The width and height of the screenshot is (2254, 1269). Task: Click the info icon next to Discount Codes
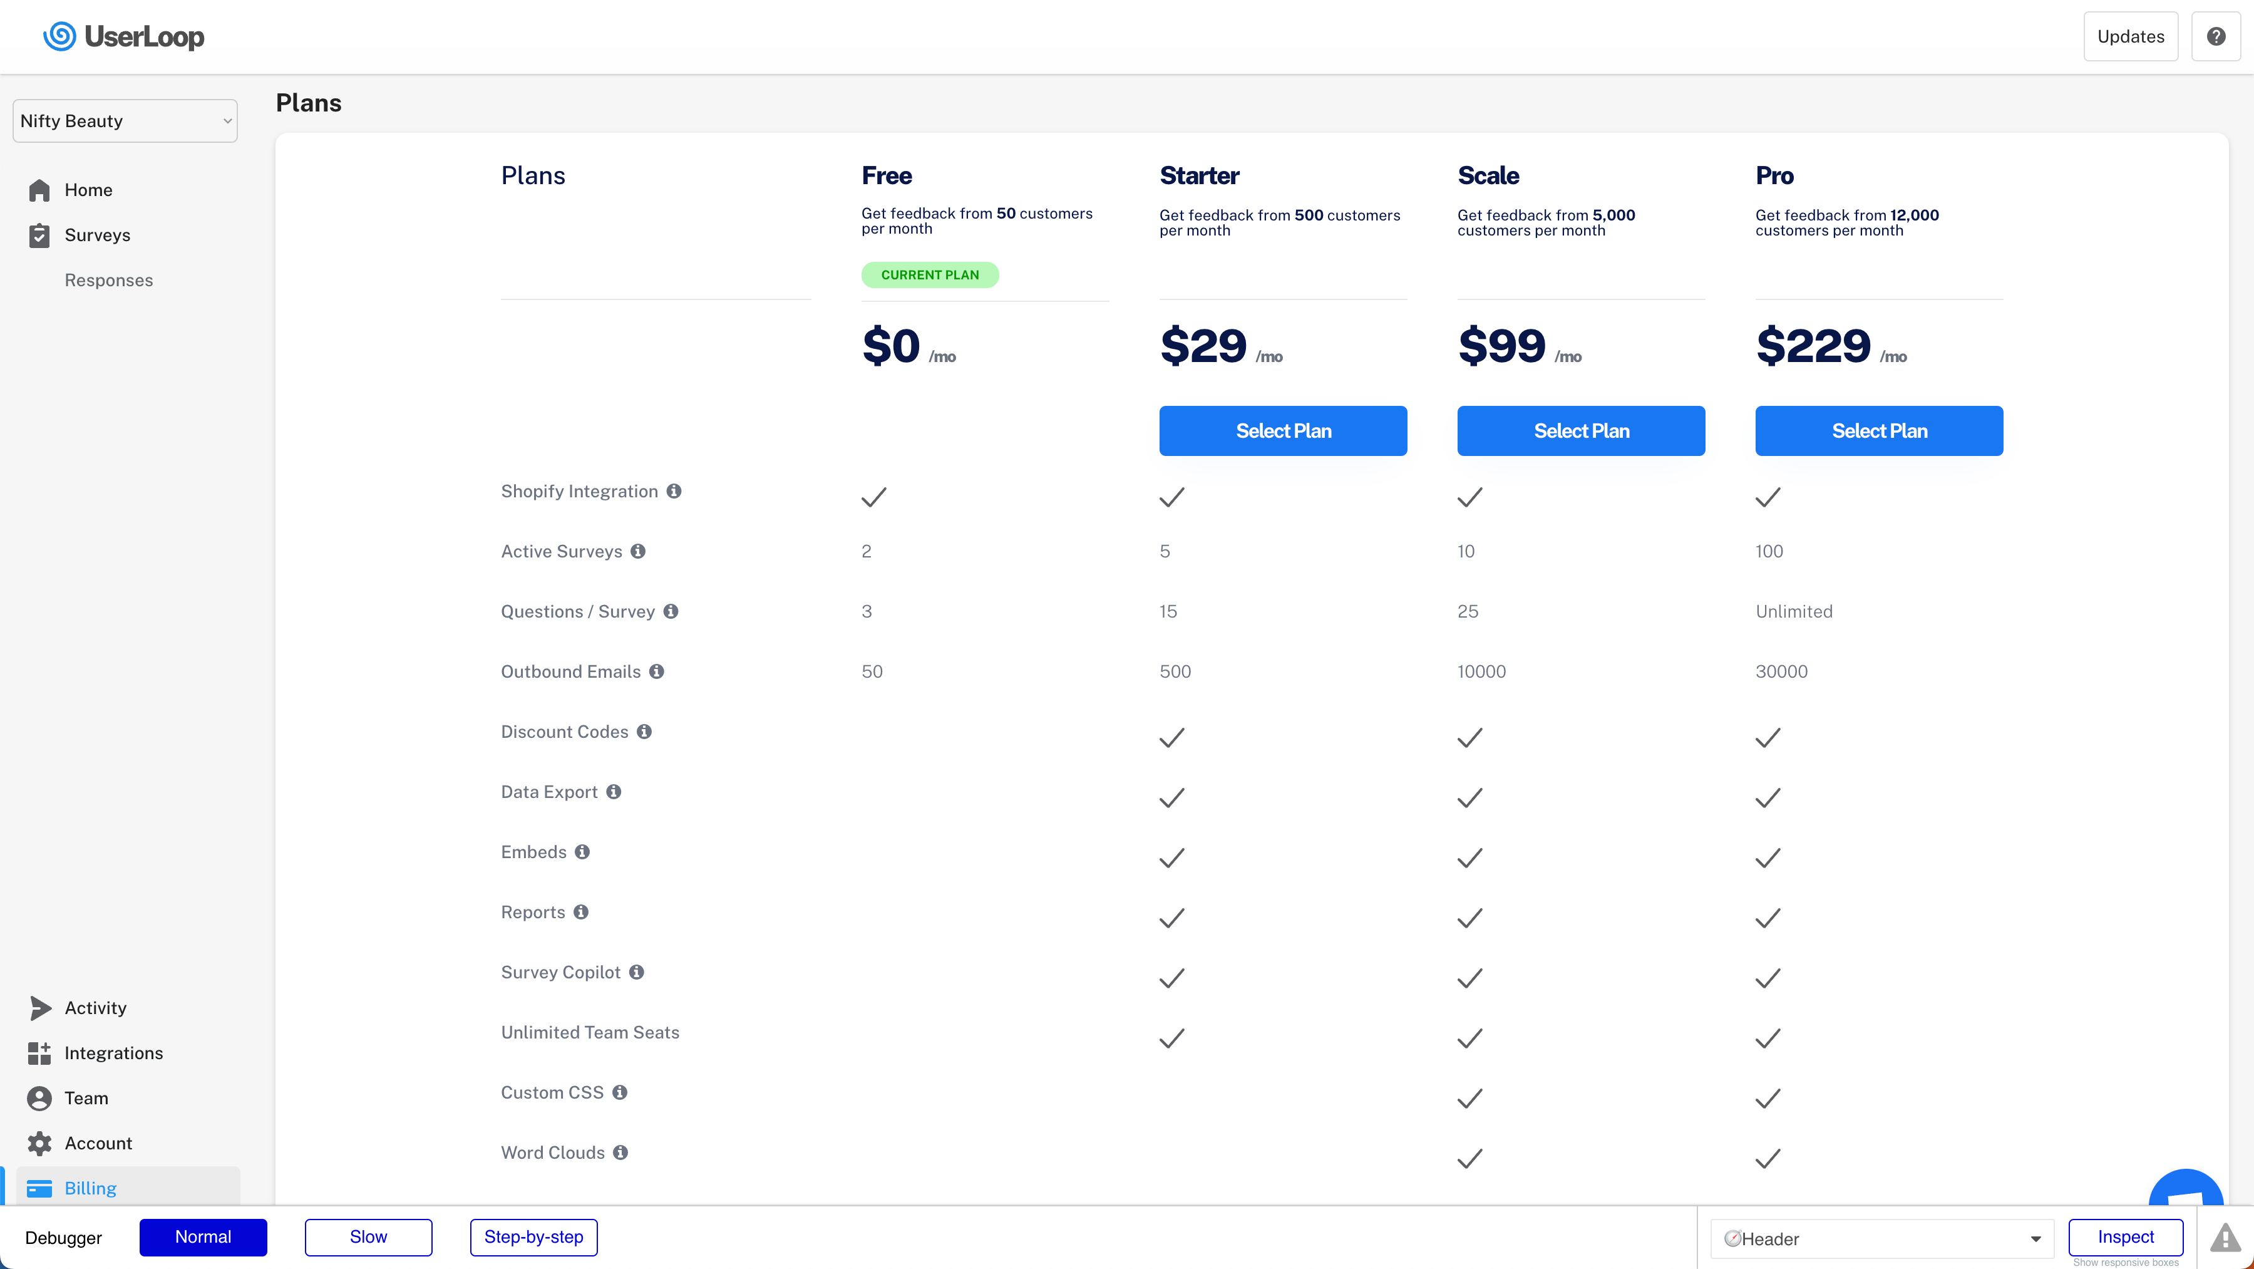coord(645,731)
